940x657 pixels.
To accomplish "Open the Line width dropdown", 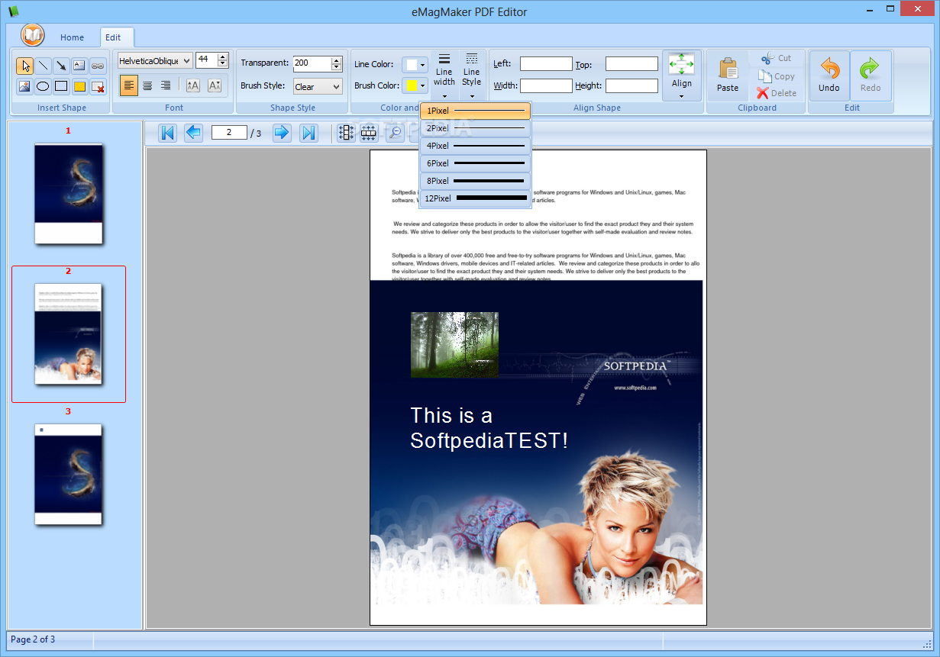I will pyautogui.click(x=444, y=76).
